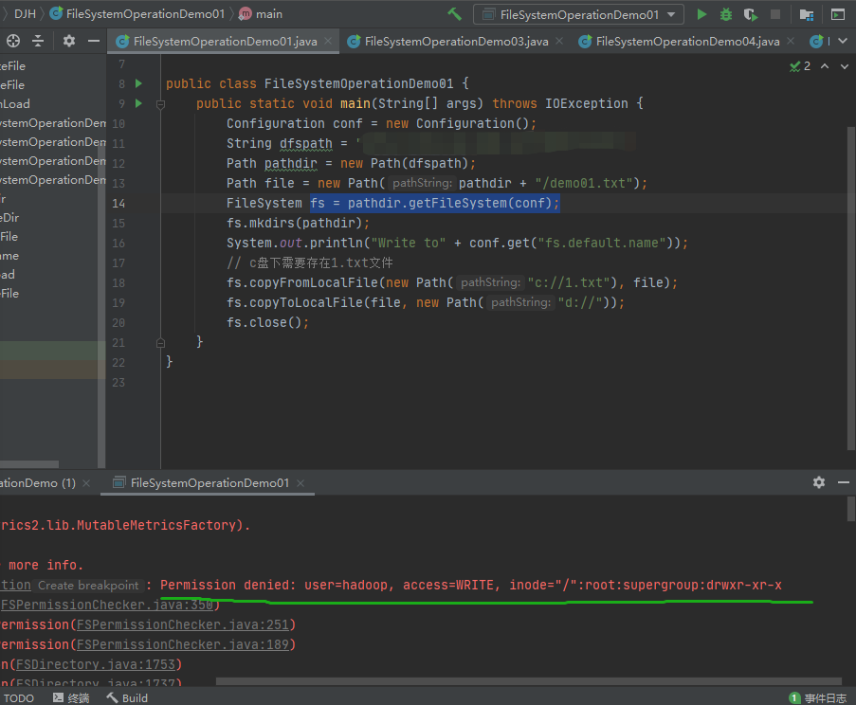Click IOException in the main signature
Image resolution: width=856 pixels, height=705 pixels.
[x=587, y=103]
